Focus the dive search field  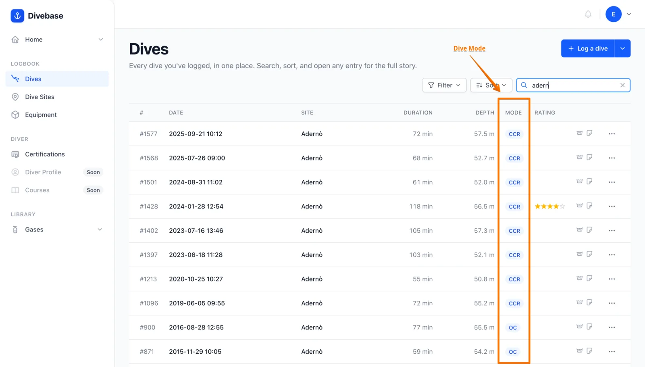click(573, 85)
